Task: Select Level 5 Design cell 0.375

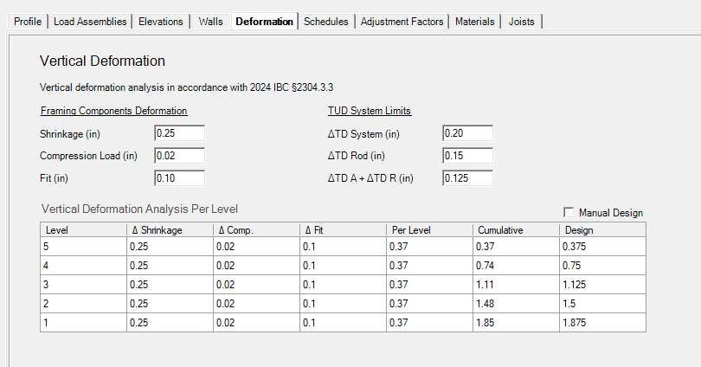Action: (x=602, y=247)
